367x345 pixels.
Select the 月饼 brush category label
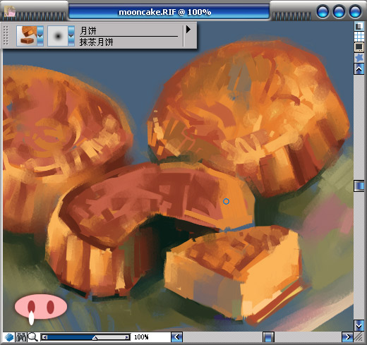tap(88, 31)
